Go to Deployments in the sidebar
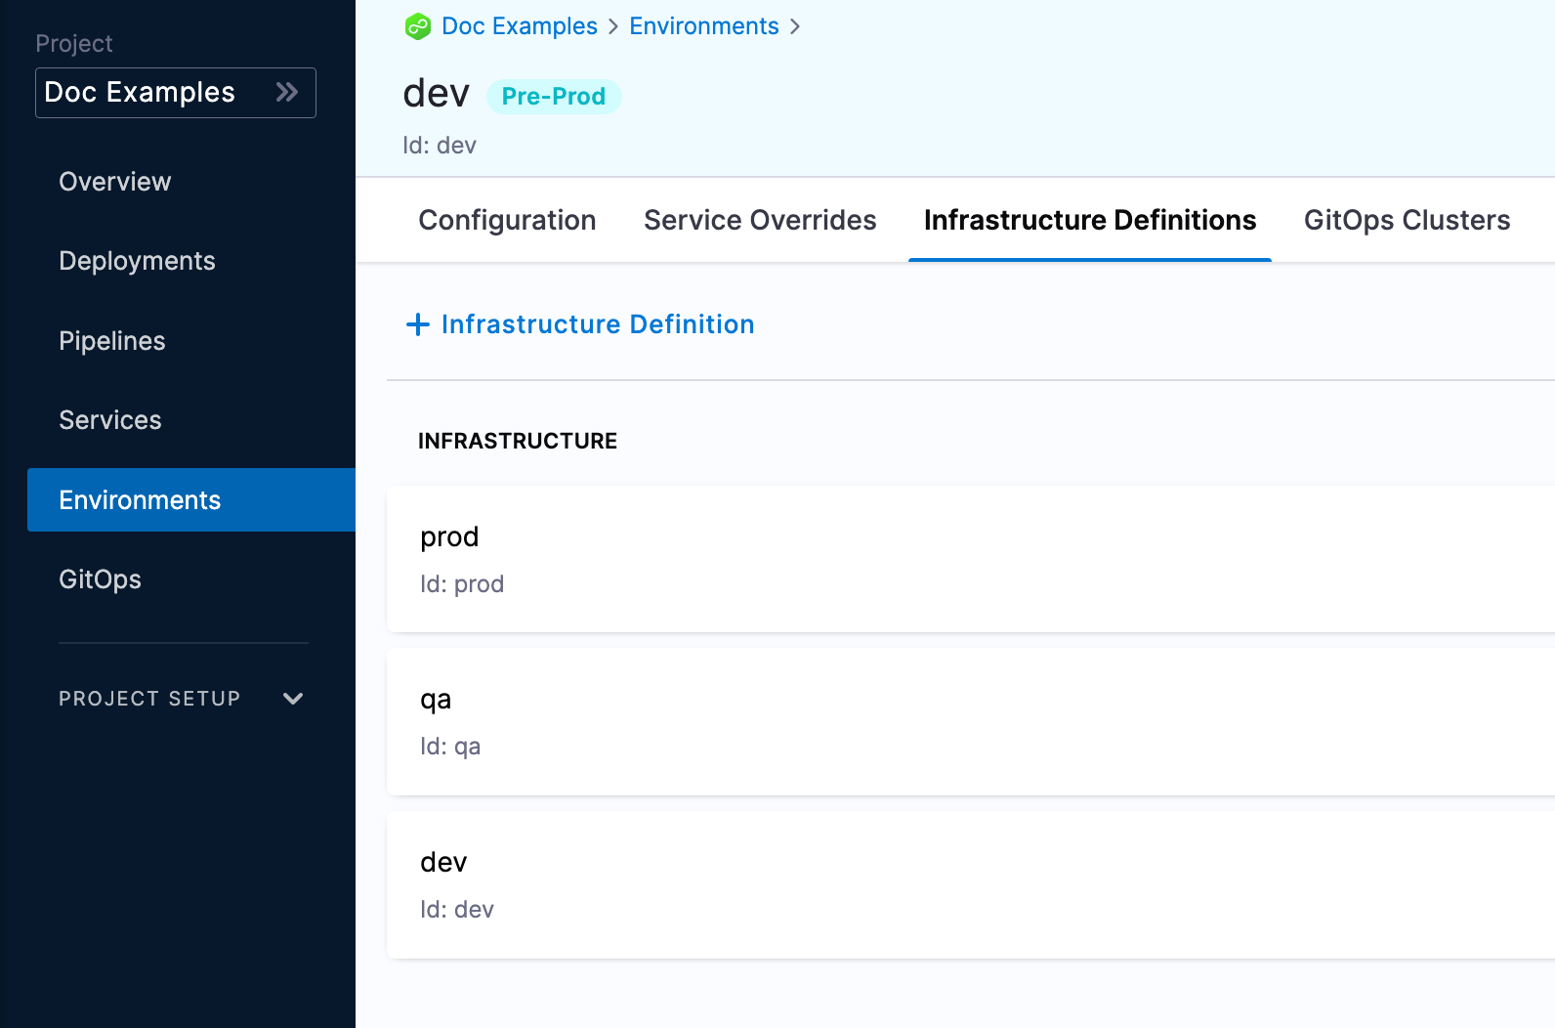 tap(137, 261)
